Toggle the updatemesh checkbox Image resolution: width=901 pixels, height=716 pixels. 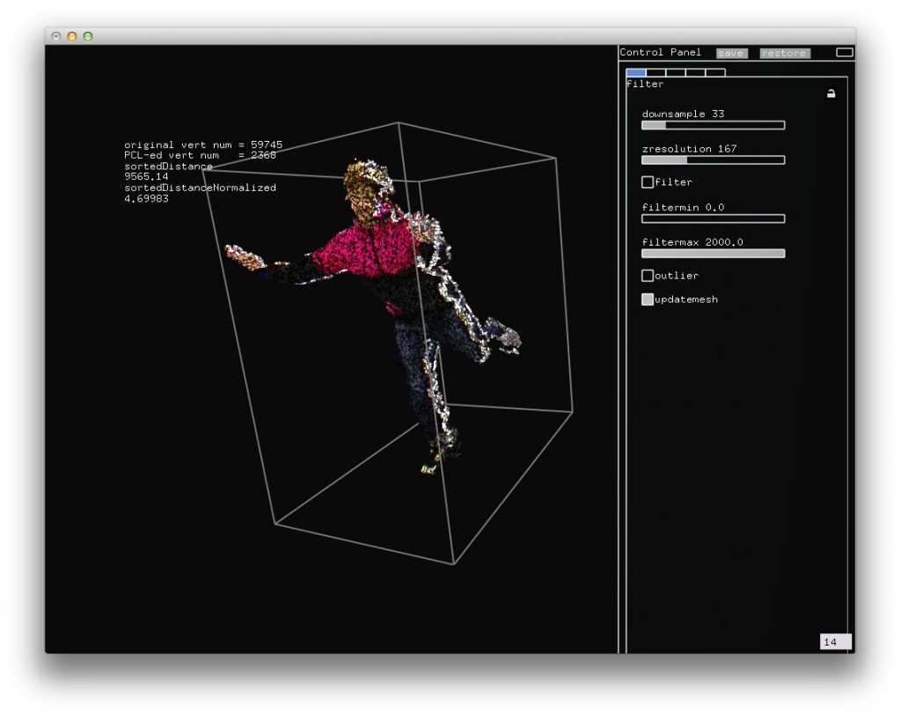tap(648, 299)
